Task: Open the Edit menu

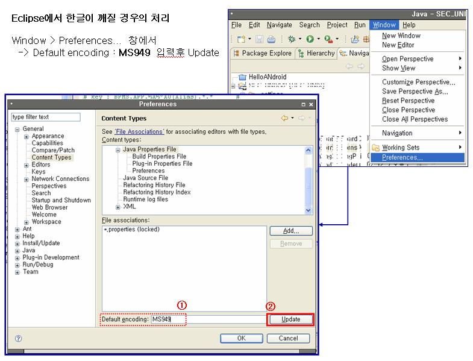Action: point(254,25)
